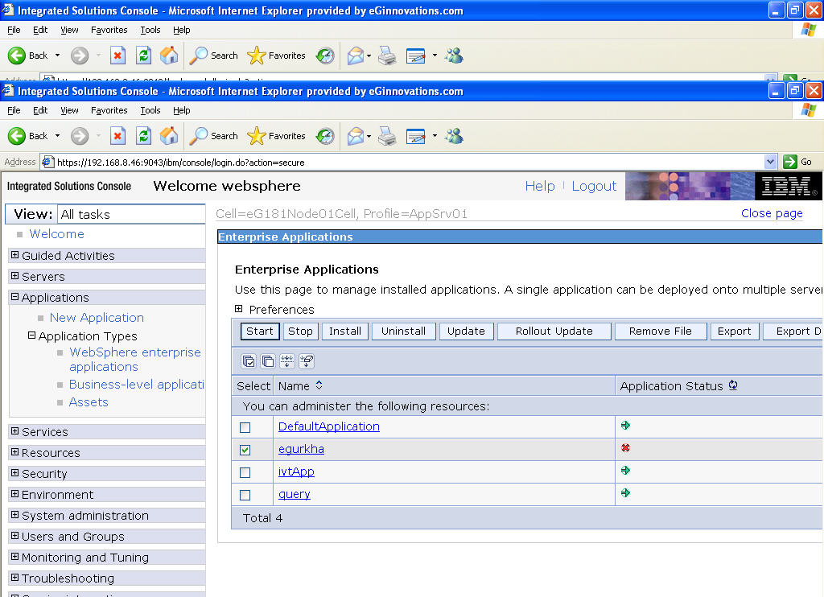Open the File menu in the front window
Image resolution: width=824 pixels, height=597 pixels.
coord(14,110)
